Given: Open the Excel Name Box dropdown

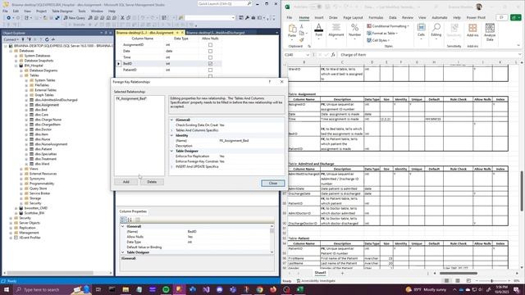Looking at the screenshot, I should (x=308, y=55).
